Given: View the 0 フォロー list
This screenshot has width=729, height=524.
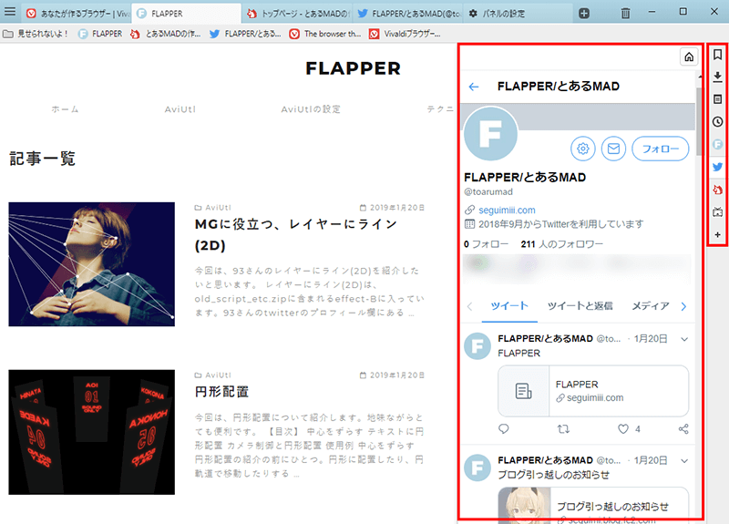Looking at the screenshot, I should 486,244.
